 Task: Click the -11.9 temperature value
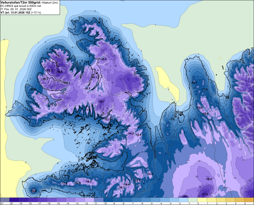tap(64, 183)
